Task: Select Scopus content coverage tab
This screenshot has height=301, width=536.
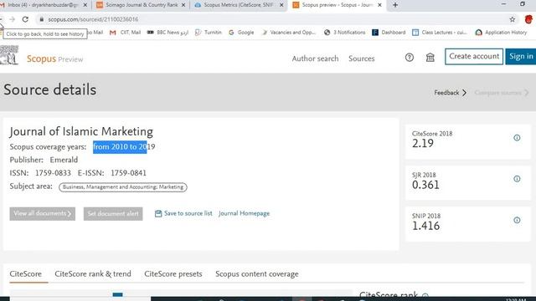Action: click(257, 274)
